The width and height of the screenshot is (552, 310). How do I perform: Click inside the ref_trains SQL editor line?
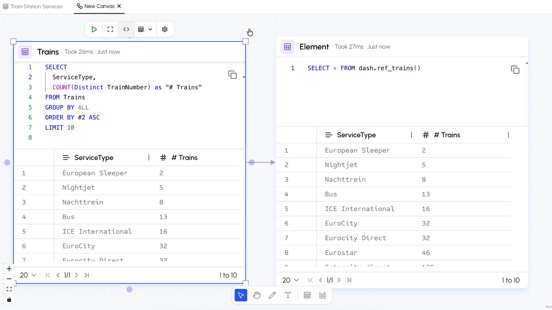coord(364,68)
